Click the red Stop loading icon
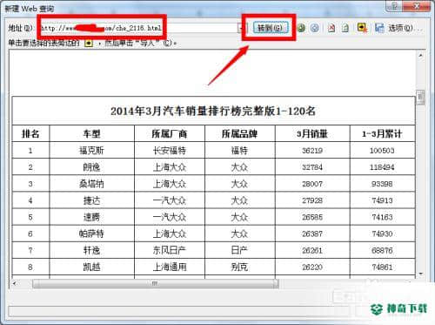This screenshot has width=435, height=325. pos(331,28)
